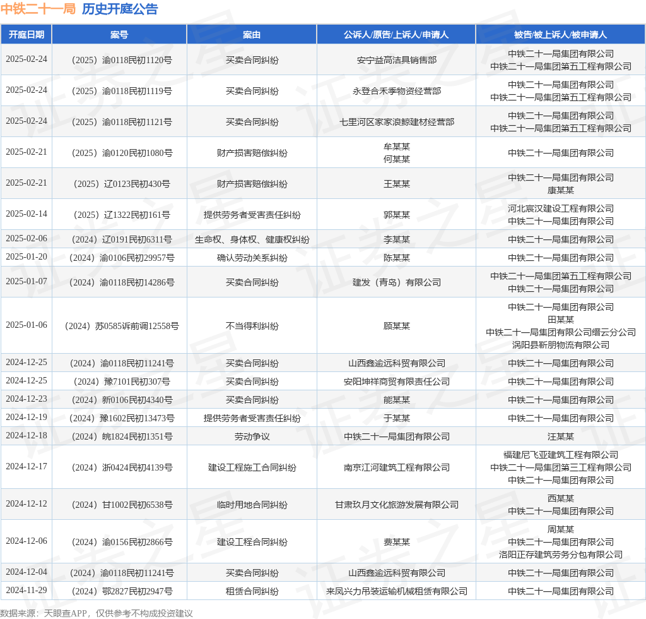Viewport: 646px width, 619px height.
Task: Click plaintiff 安宁益高洁具销售部
Action: pos(397,60)
